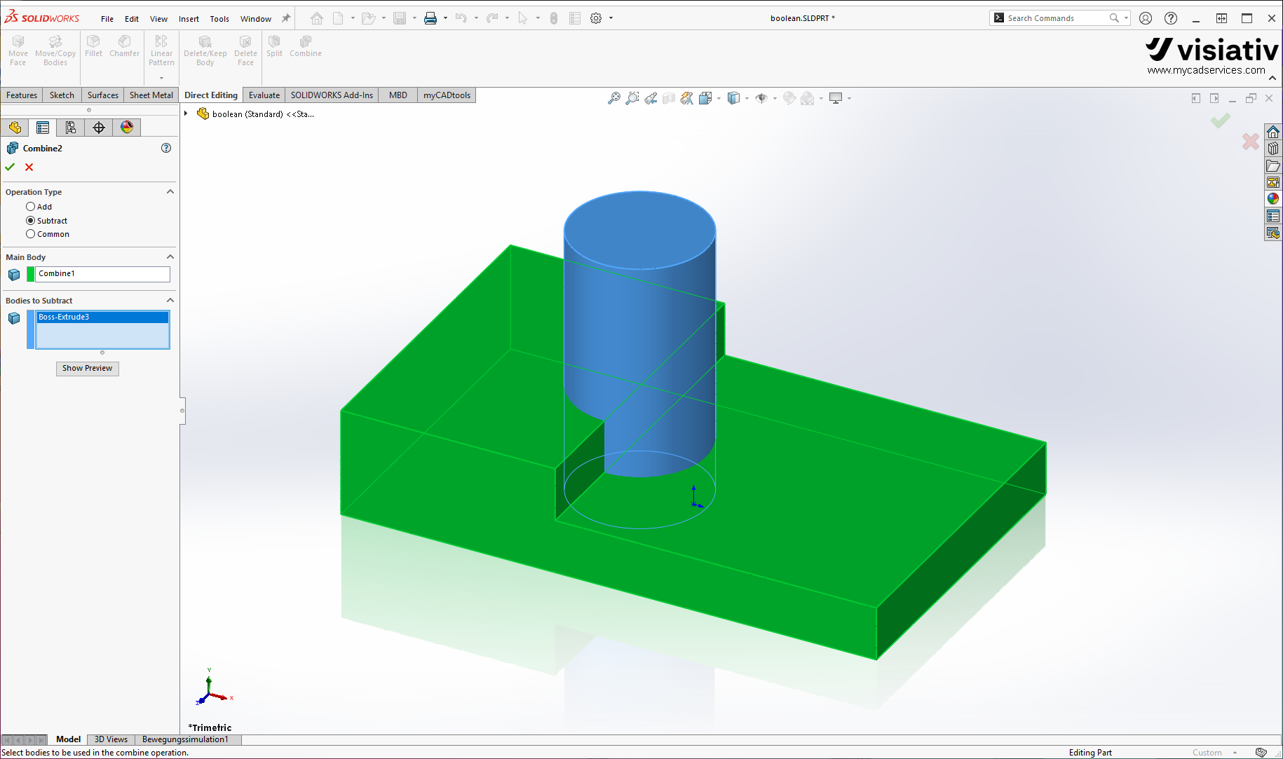This screenshot has width=1283, height=759.
Task: Accept Combine2 with the green checkmark
Action: 10,167
